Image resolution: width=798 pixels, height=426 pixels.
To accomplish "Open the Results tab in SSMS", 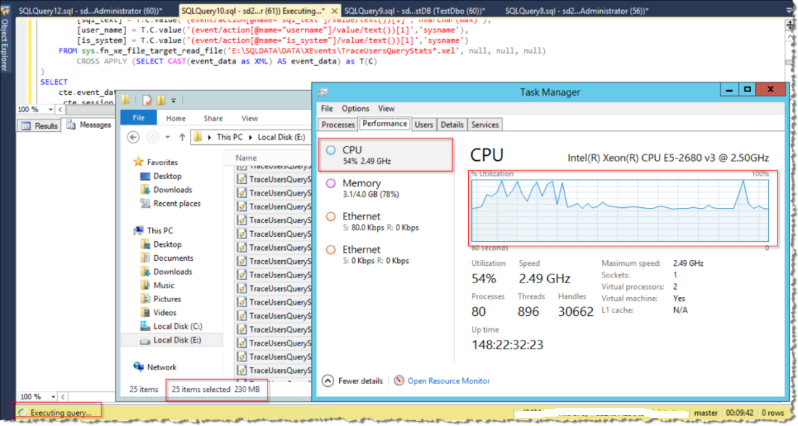I will tap(40, 126).
